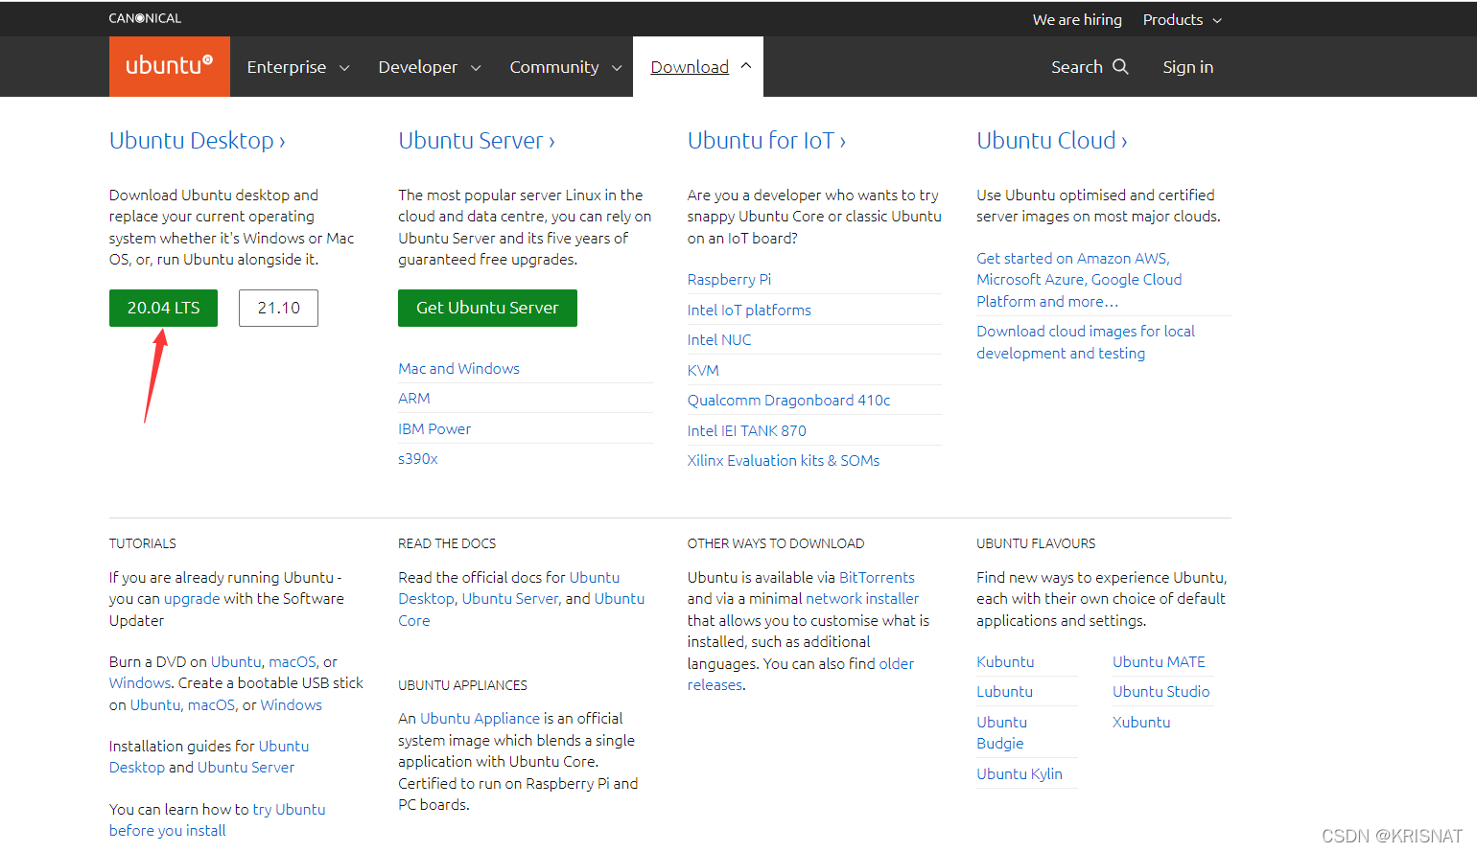The image size is (1477, 852).
Task: Open Mac and Windows server link
Action: tap(458, 368)
